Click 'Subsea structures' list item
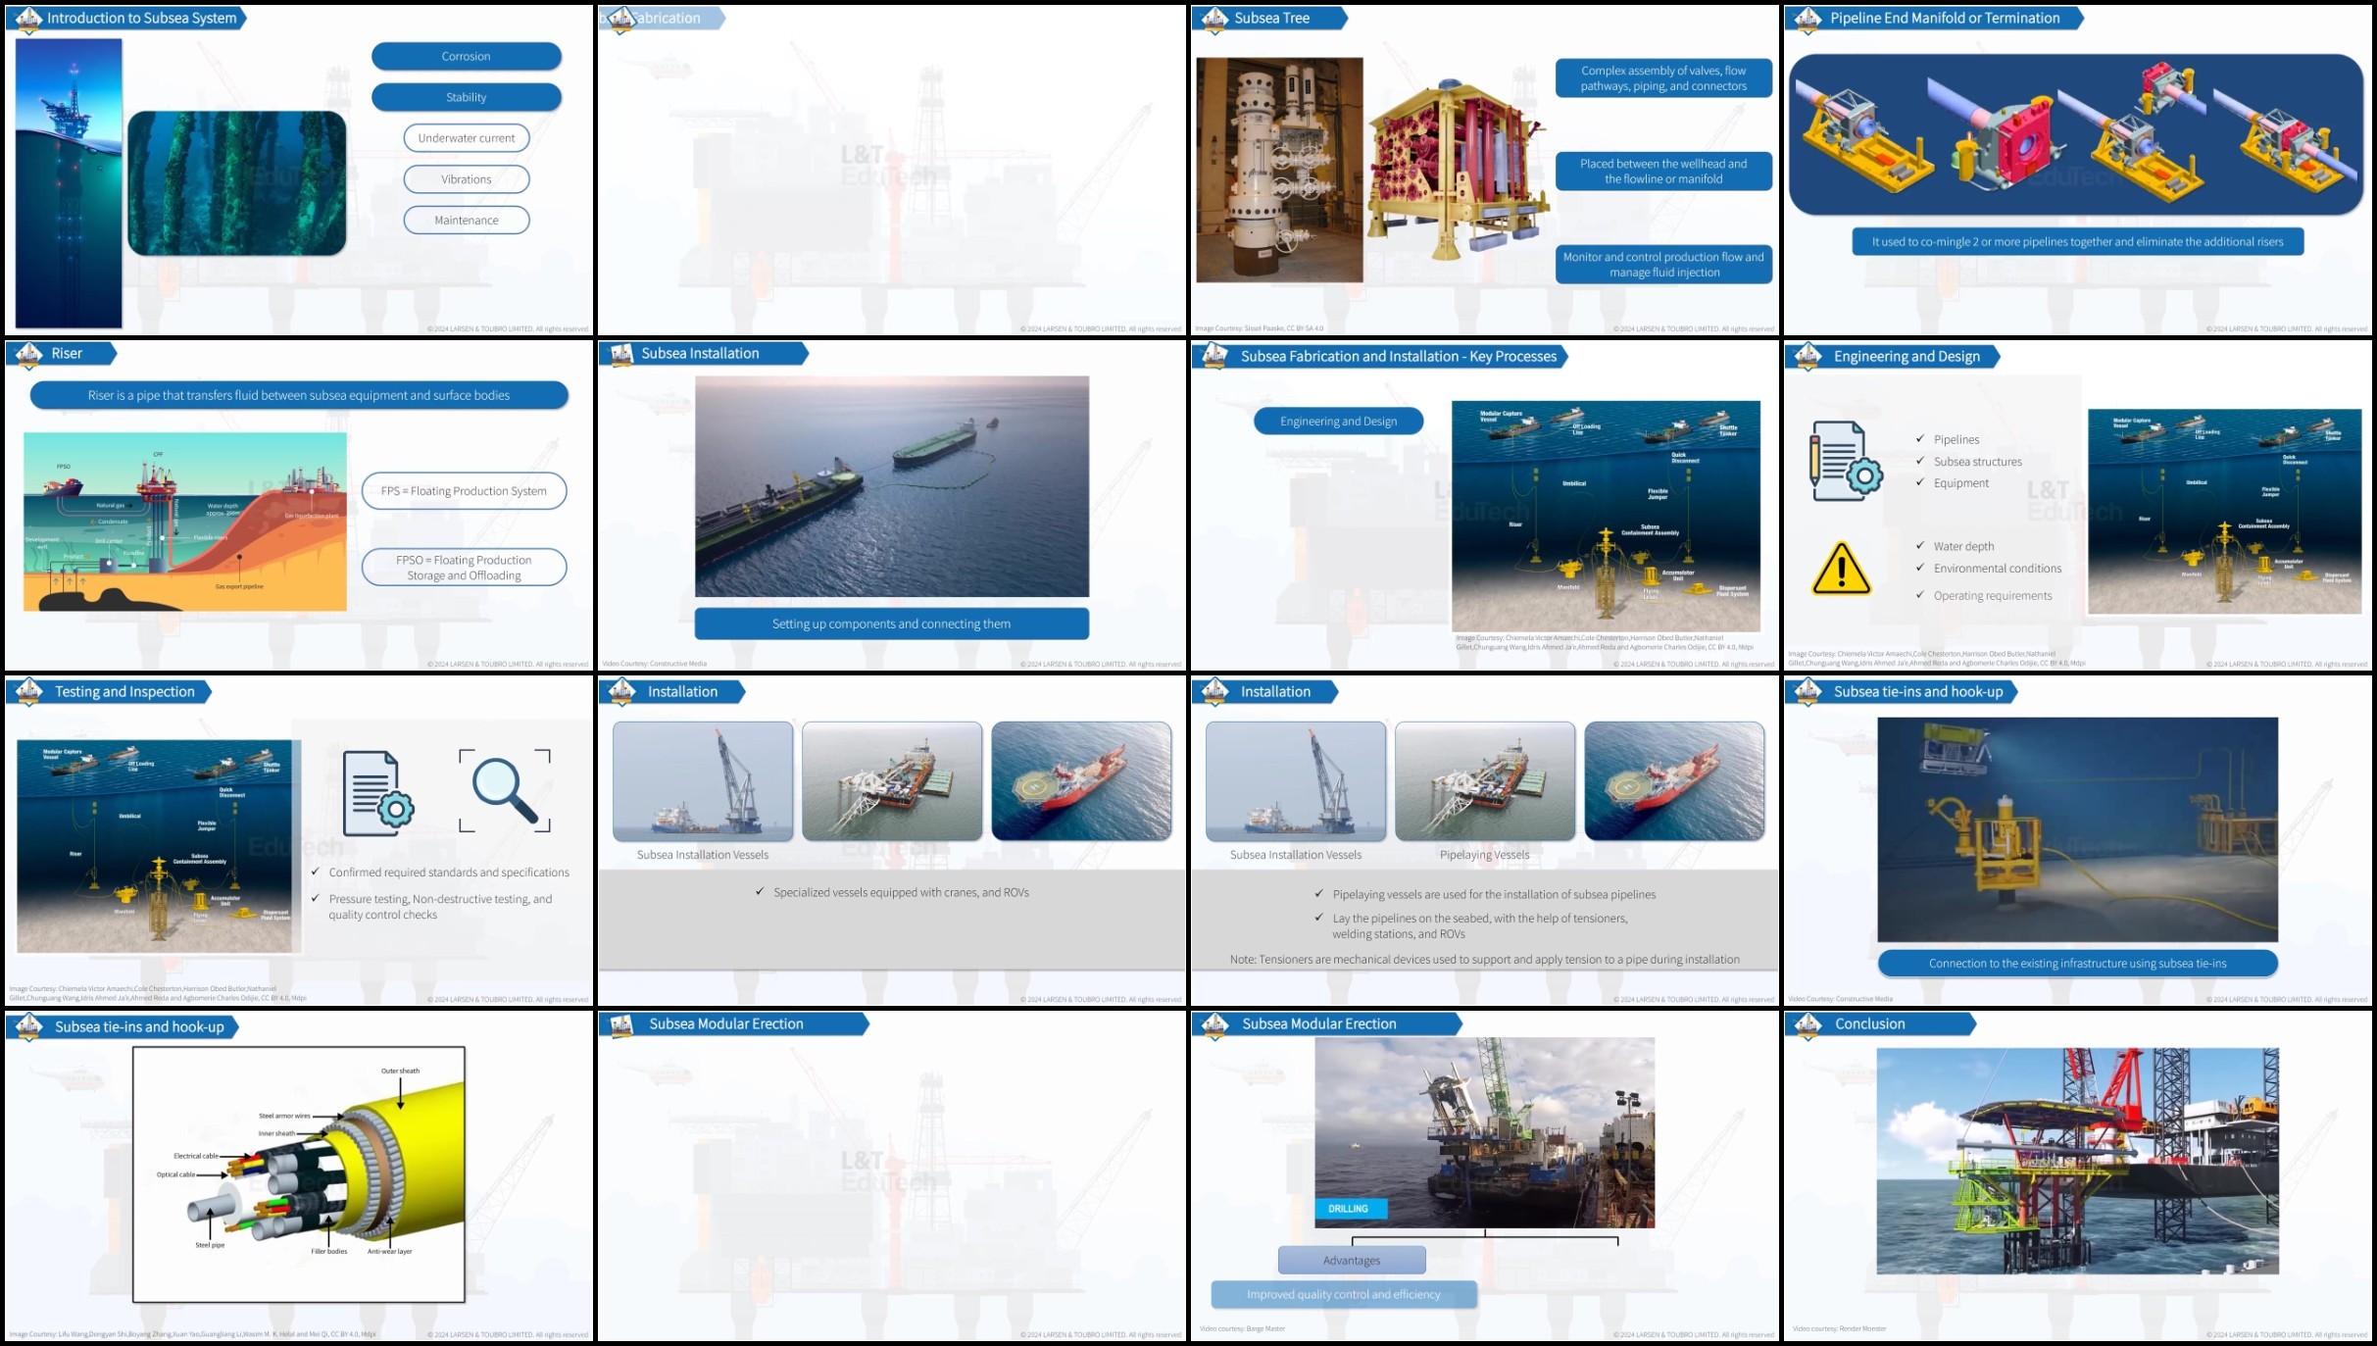2377x1346 pixels. point(1977,462)
